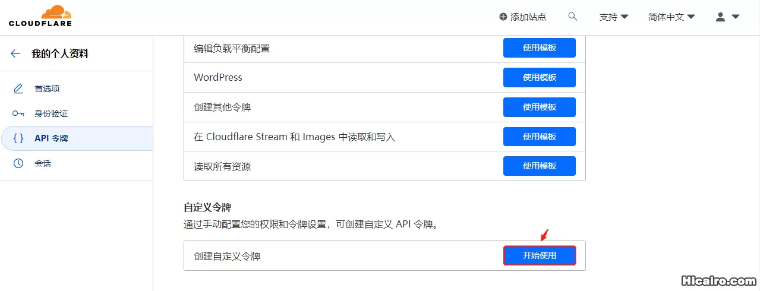Open the 首选项 sidebar item
760x291 pixels.
point(47,88)
